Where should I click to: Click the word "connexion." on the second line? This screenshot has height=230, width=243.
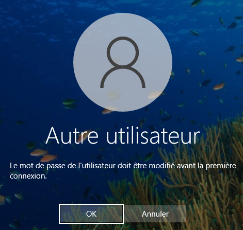(x=28, y=176)
